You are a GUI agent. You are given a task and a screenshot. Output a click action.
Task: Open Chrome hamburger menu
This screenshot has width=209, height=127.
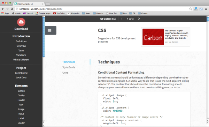pos(206,9)
